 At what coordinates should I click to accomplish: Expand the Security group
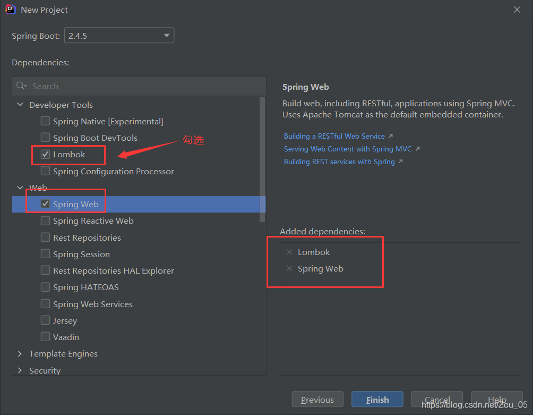tap(20, 370)
